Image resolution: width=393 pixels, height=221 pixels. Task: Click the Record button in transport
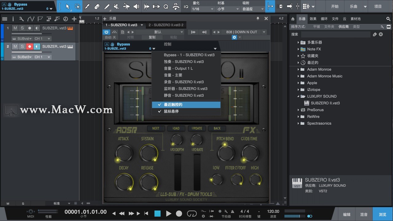point(179,214)
